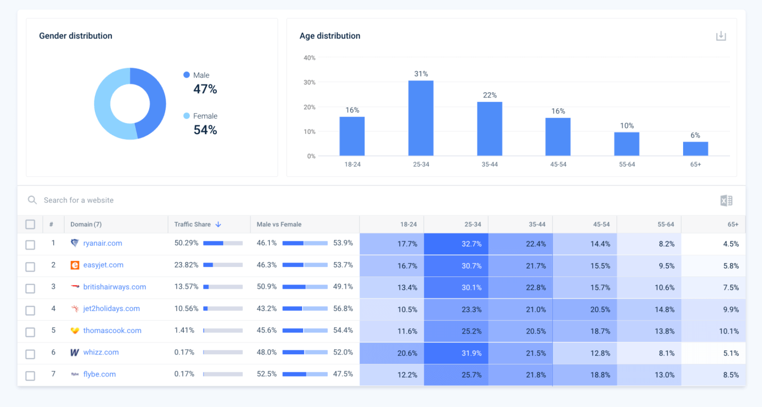Click flybe.com male share 52.5%
The image size is (762, 407).
[x=267, y=374]
